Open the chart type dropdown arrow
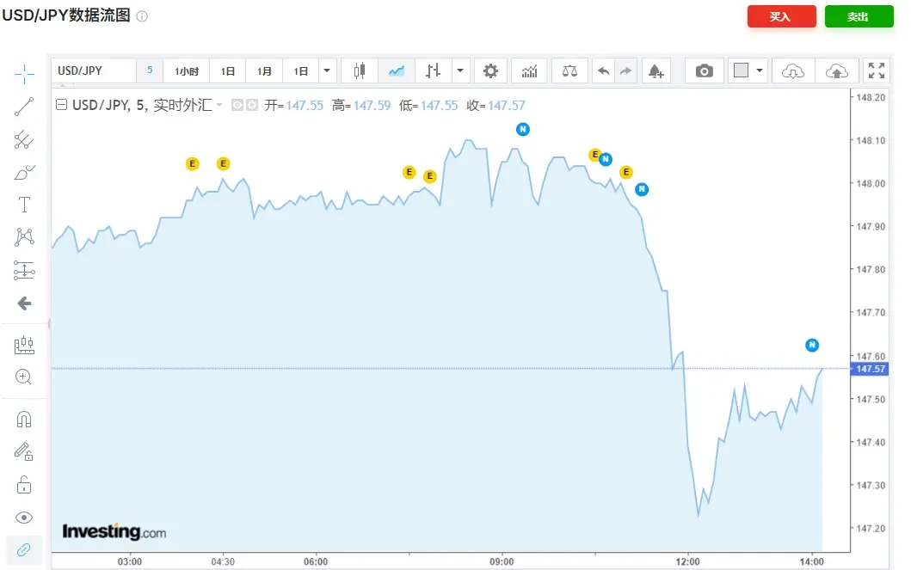Image resolution: width=911 pixels, height=570 pixels. click(461, 70)
